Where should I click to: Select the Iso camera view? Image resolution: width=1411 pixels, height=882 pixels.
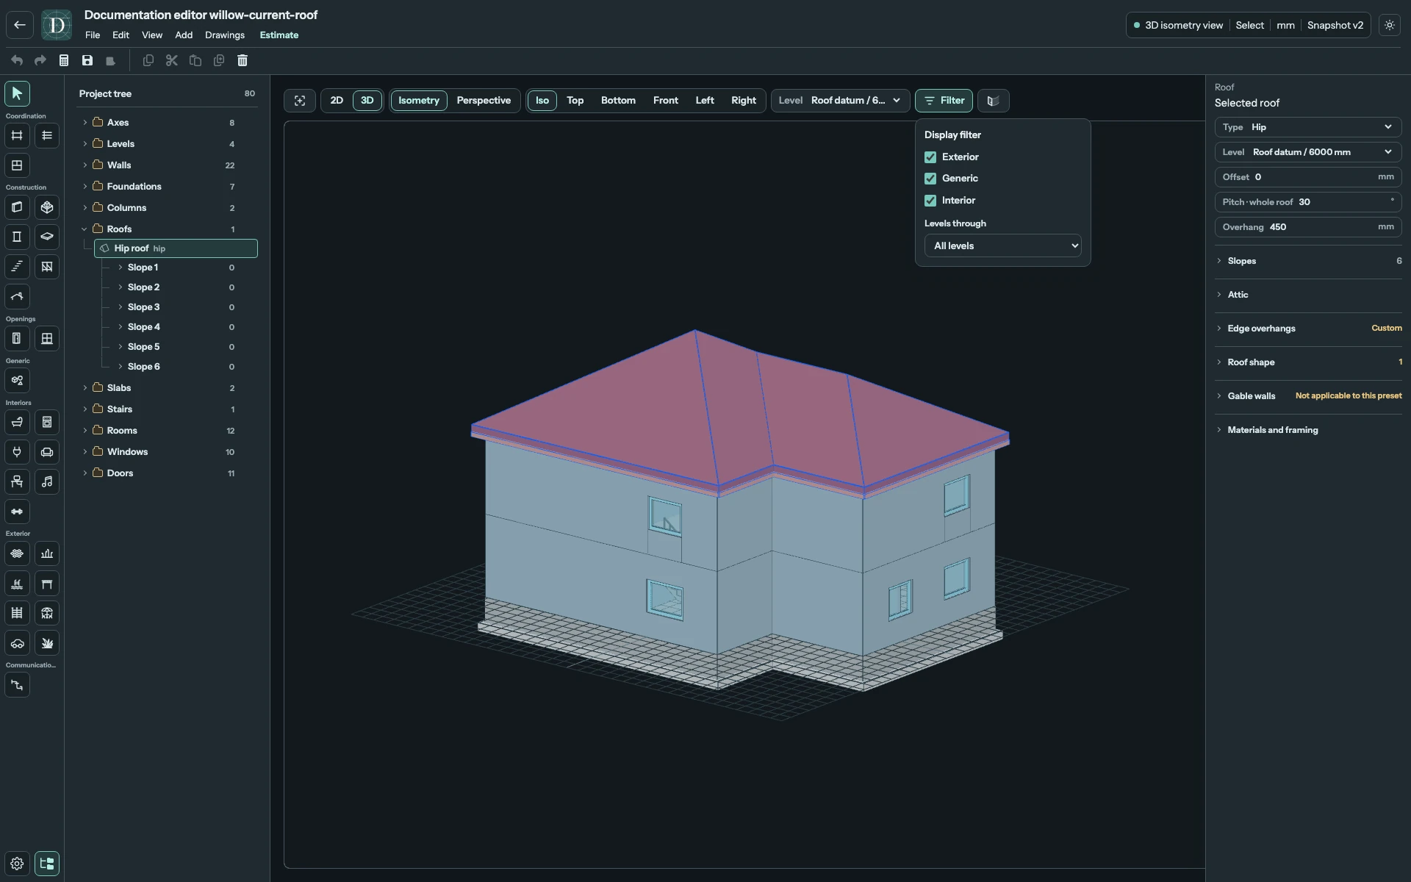pos(542,101)
